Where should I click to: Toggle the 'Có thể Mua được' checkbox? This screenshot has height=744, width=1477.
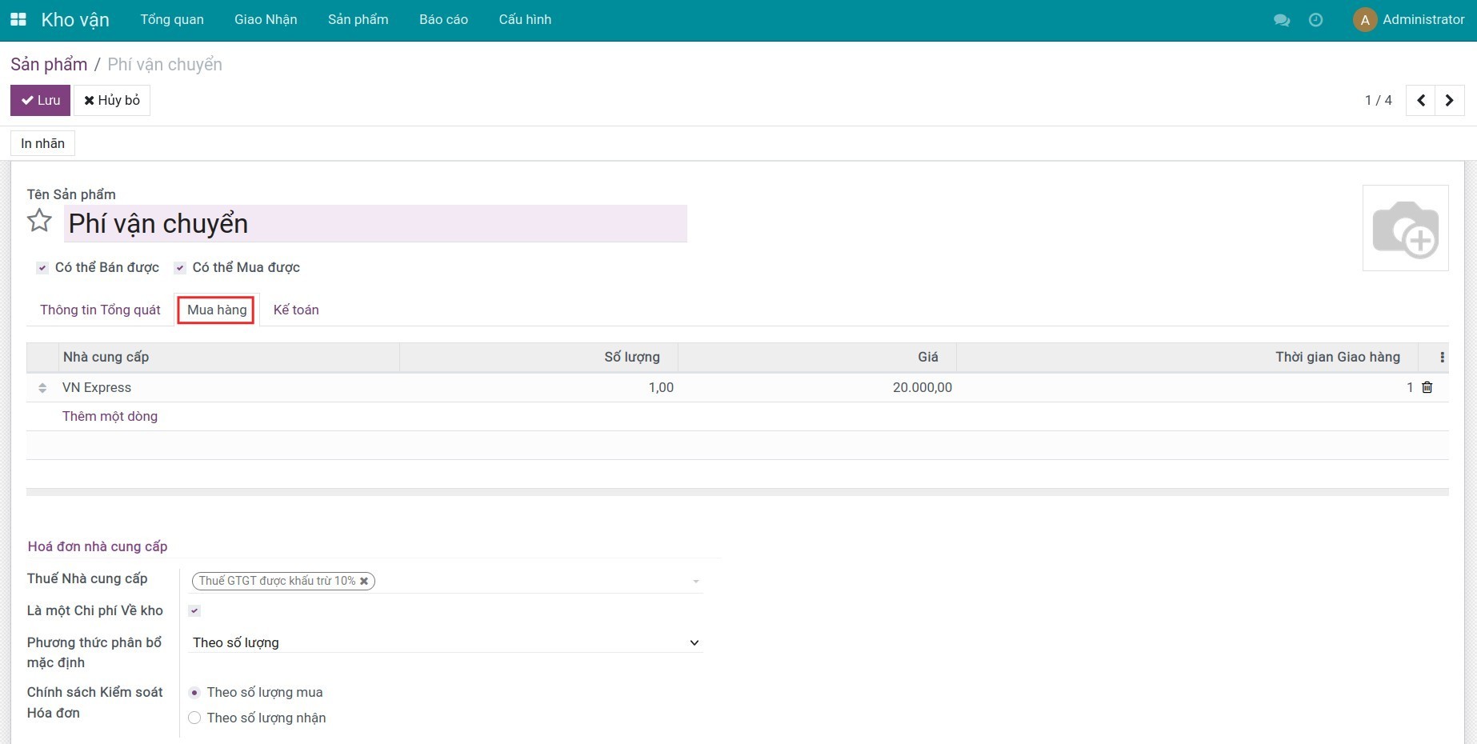point(180,268)
